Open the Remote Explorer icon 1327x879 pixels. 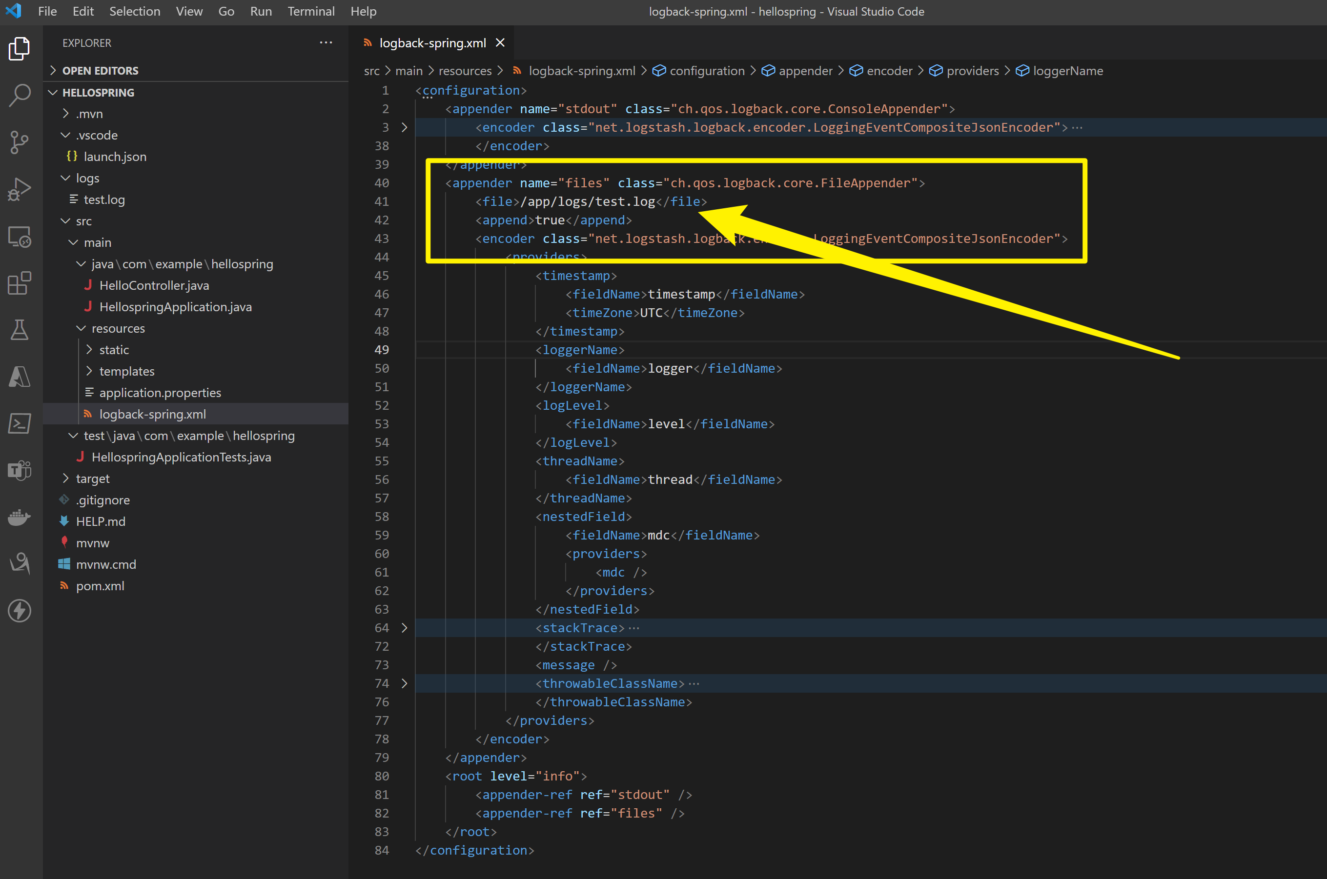click(20, 237)
